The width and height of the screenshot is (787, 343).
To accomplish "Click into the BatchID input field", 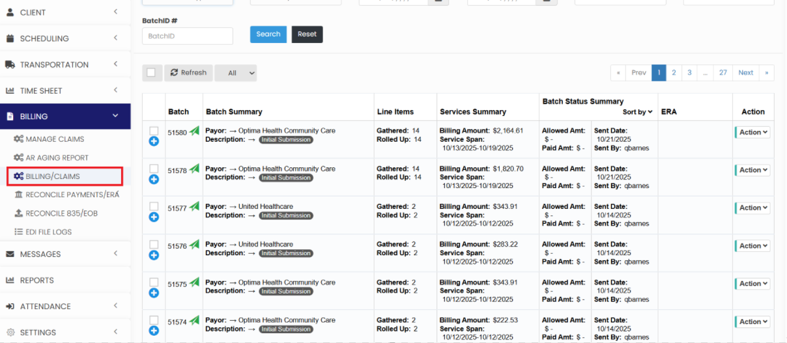I will [187, 36].
